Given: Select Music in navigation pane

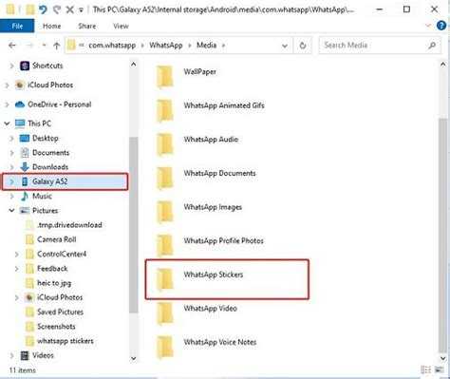Looking at the screenshot, I should point(42,197).
